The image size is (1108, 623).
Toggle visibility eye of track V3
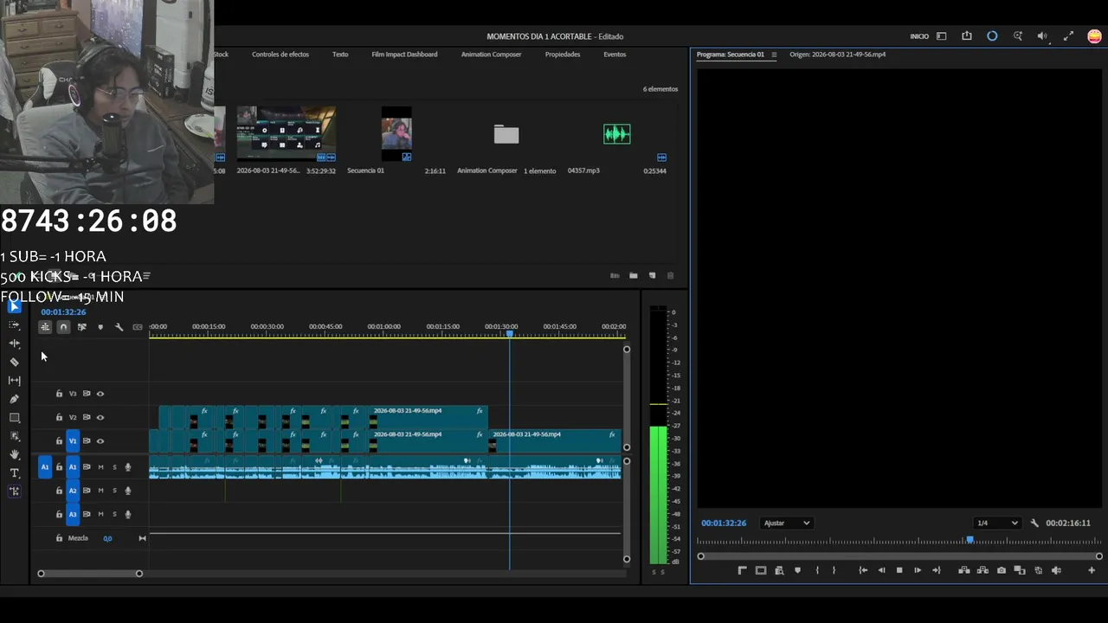[100, 394]
